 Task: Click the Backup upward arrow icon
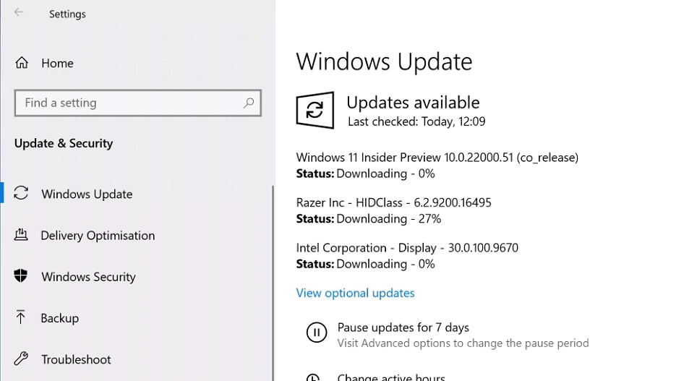tap(20, 317)
